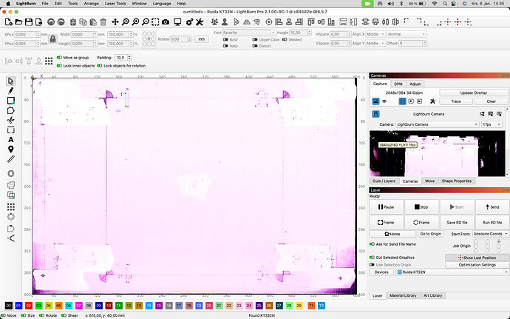Click the undo circular arrow icon

(51, 22)
